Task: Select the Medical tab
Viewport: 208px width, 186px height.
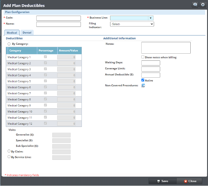Action: (x=12, y=32)
